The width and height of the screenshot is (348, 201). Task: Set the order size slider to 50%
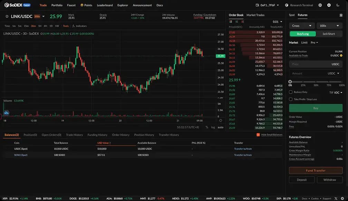(316, 82)
